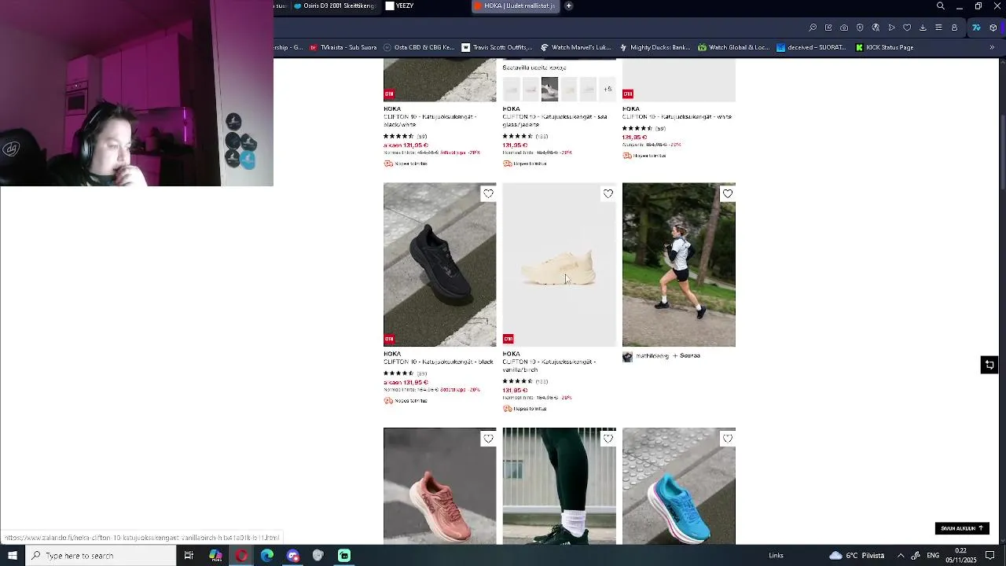Focus the Type here to search box
This screenshot has height=566, width=1006.
click(101, 556)
